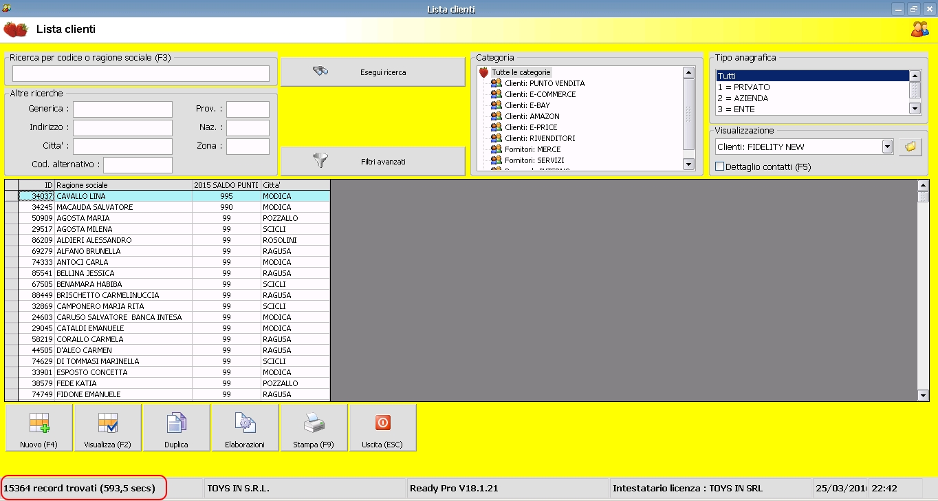Select Clienti: E-PRICE category
The width and height of the screenshot is (938, 501).
531,127
